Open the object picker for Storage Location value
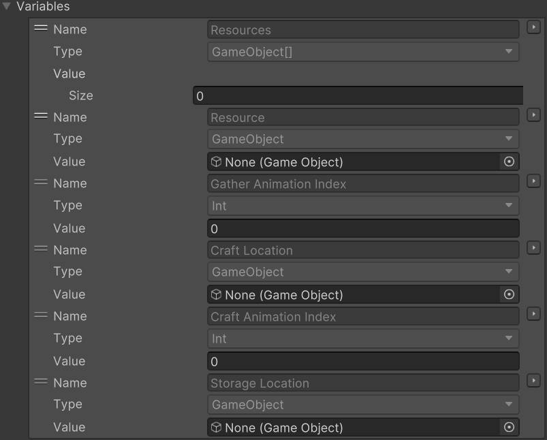 pos(508,428)
